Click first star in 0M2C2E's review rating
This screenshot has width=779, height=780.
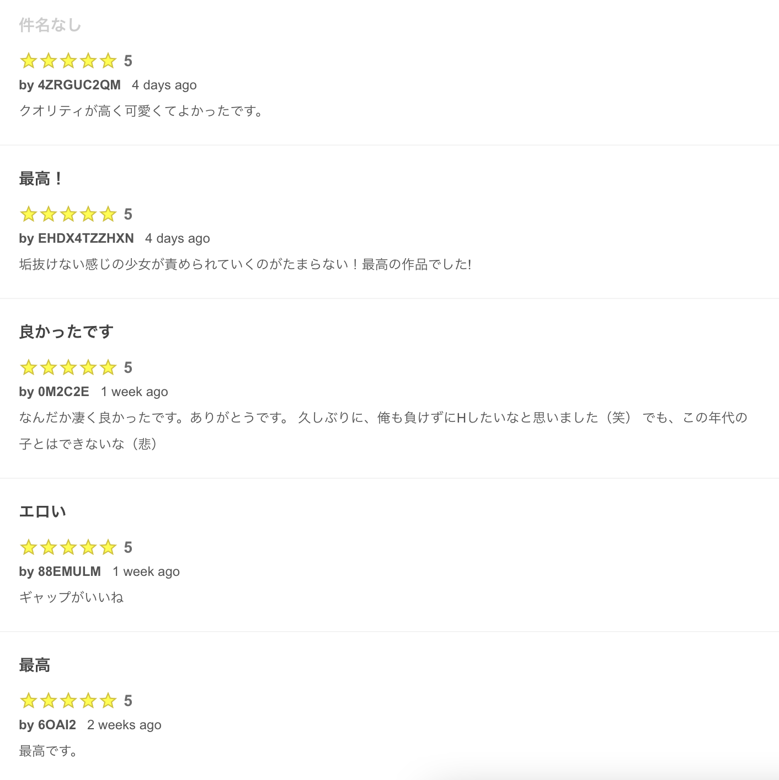[29, 367]
